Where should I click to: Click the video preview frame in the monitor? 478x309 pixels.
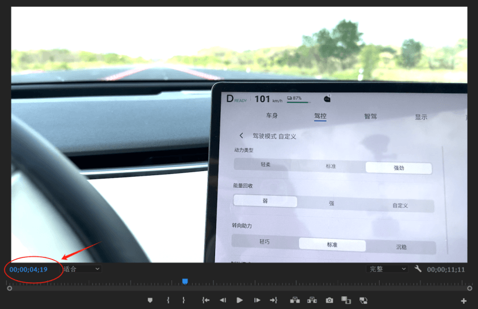pos(239,134)
